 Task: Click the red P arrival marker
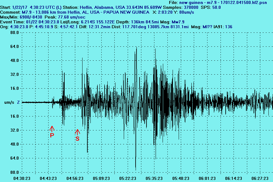(52, 132)
